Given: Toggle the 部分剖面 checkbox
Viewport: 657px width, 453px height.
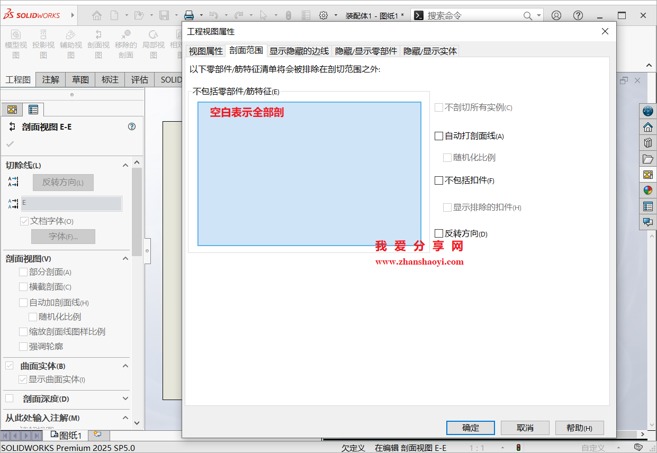Looking at the screenshot, I should pyautogui.click(x=23, y=272).
